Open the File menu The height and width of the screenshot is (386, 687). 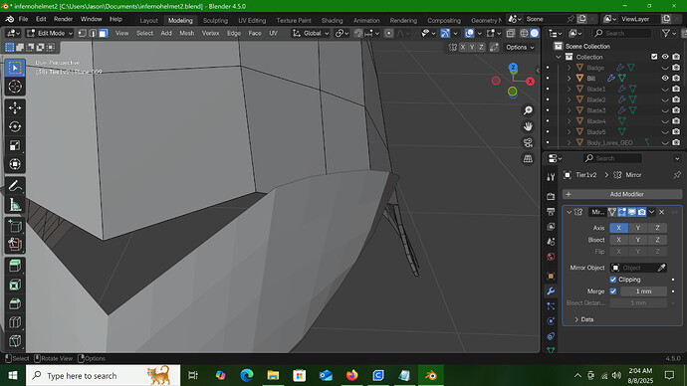23,19
